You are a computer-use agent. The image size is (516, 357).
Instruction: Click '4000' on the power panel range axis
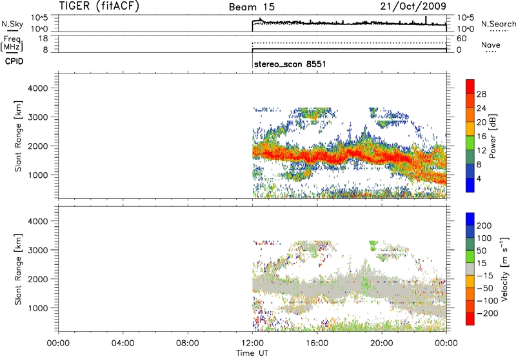click(x=38, y=88)
